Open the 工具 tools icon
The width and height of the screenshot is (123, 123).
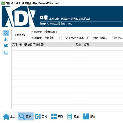click(38, 117)
